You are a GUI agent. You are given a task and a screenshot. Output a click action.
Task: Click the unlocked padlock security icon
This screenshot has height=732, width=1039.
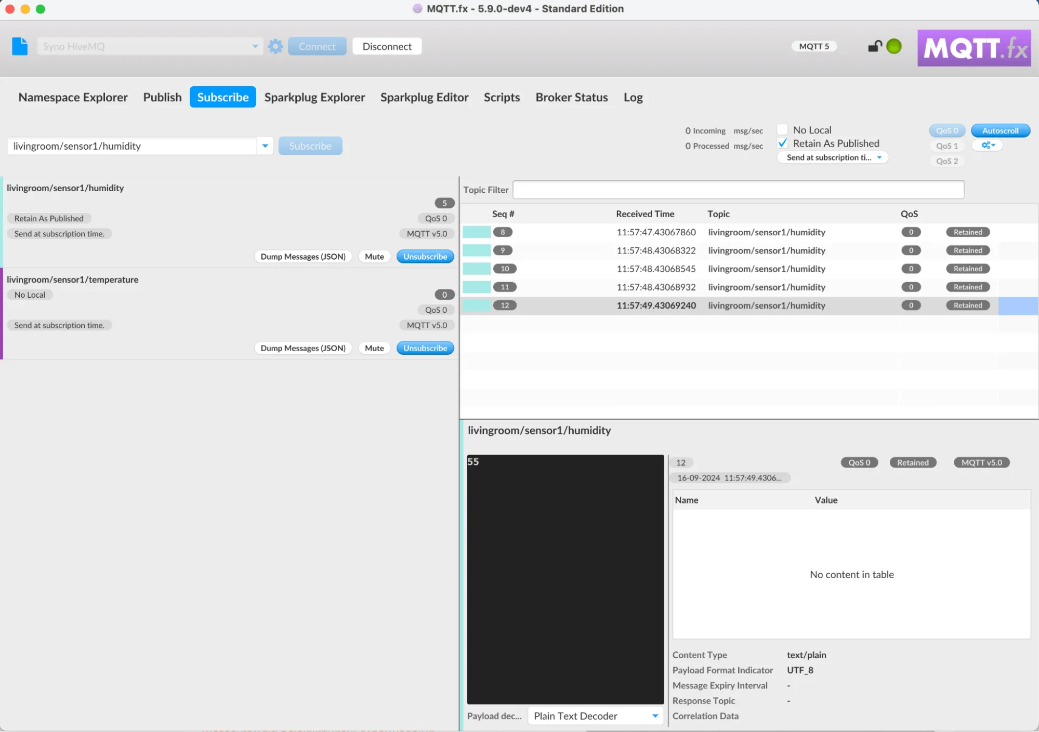click(875, 46)
